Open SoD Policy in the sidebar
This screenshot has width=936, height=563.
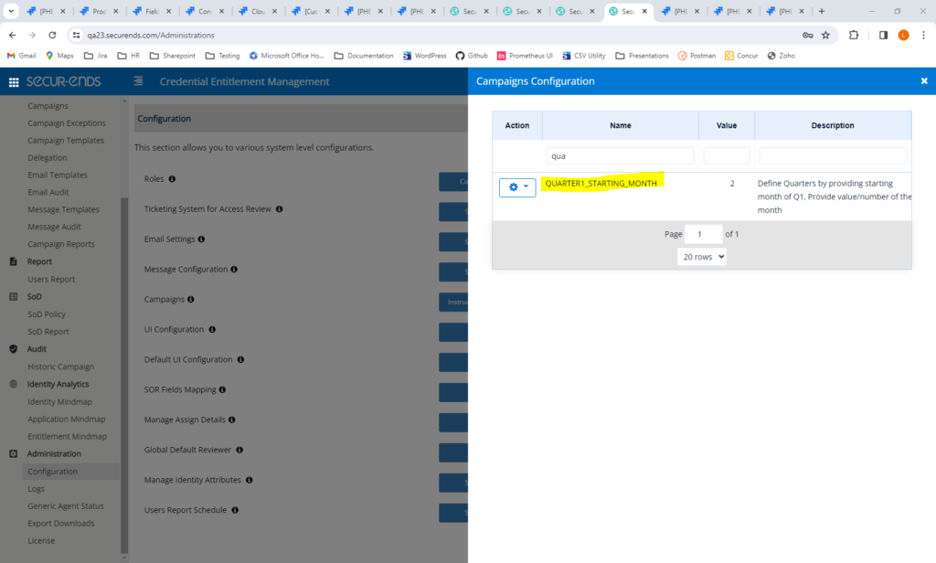point(47,314)
